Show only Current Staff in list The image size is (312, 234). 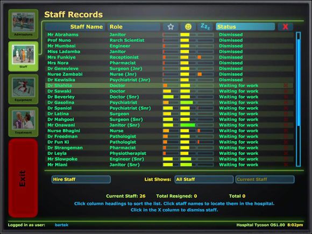[265, 179]
